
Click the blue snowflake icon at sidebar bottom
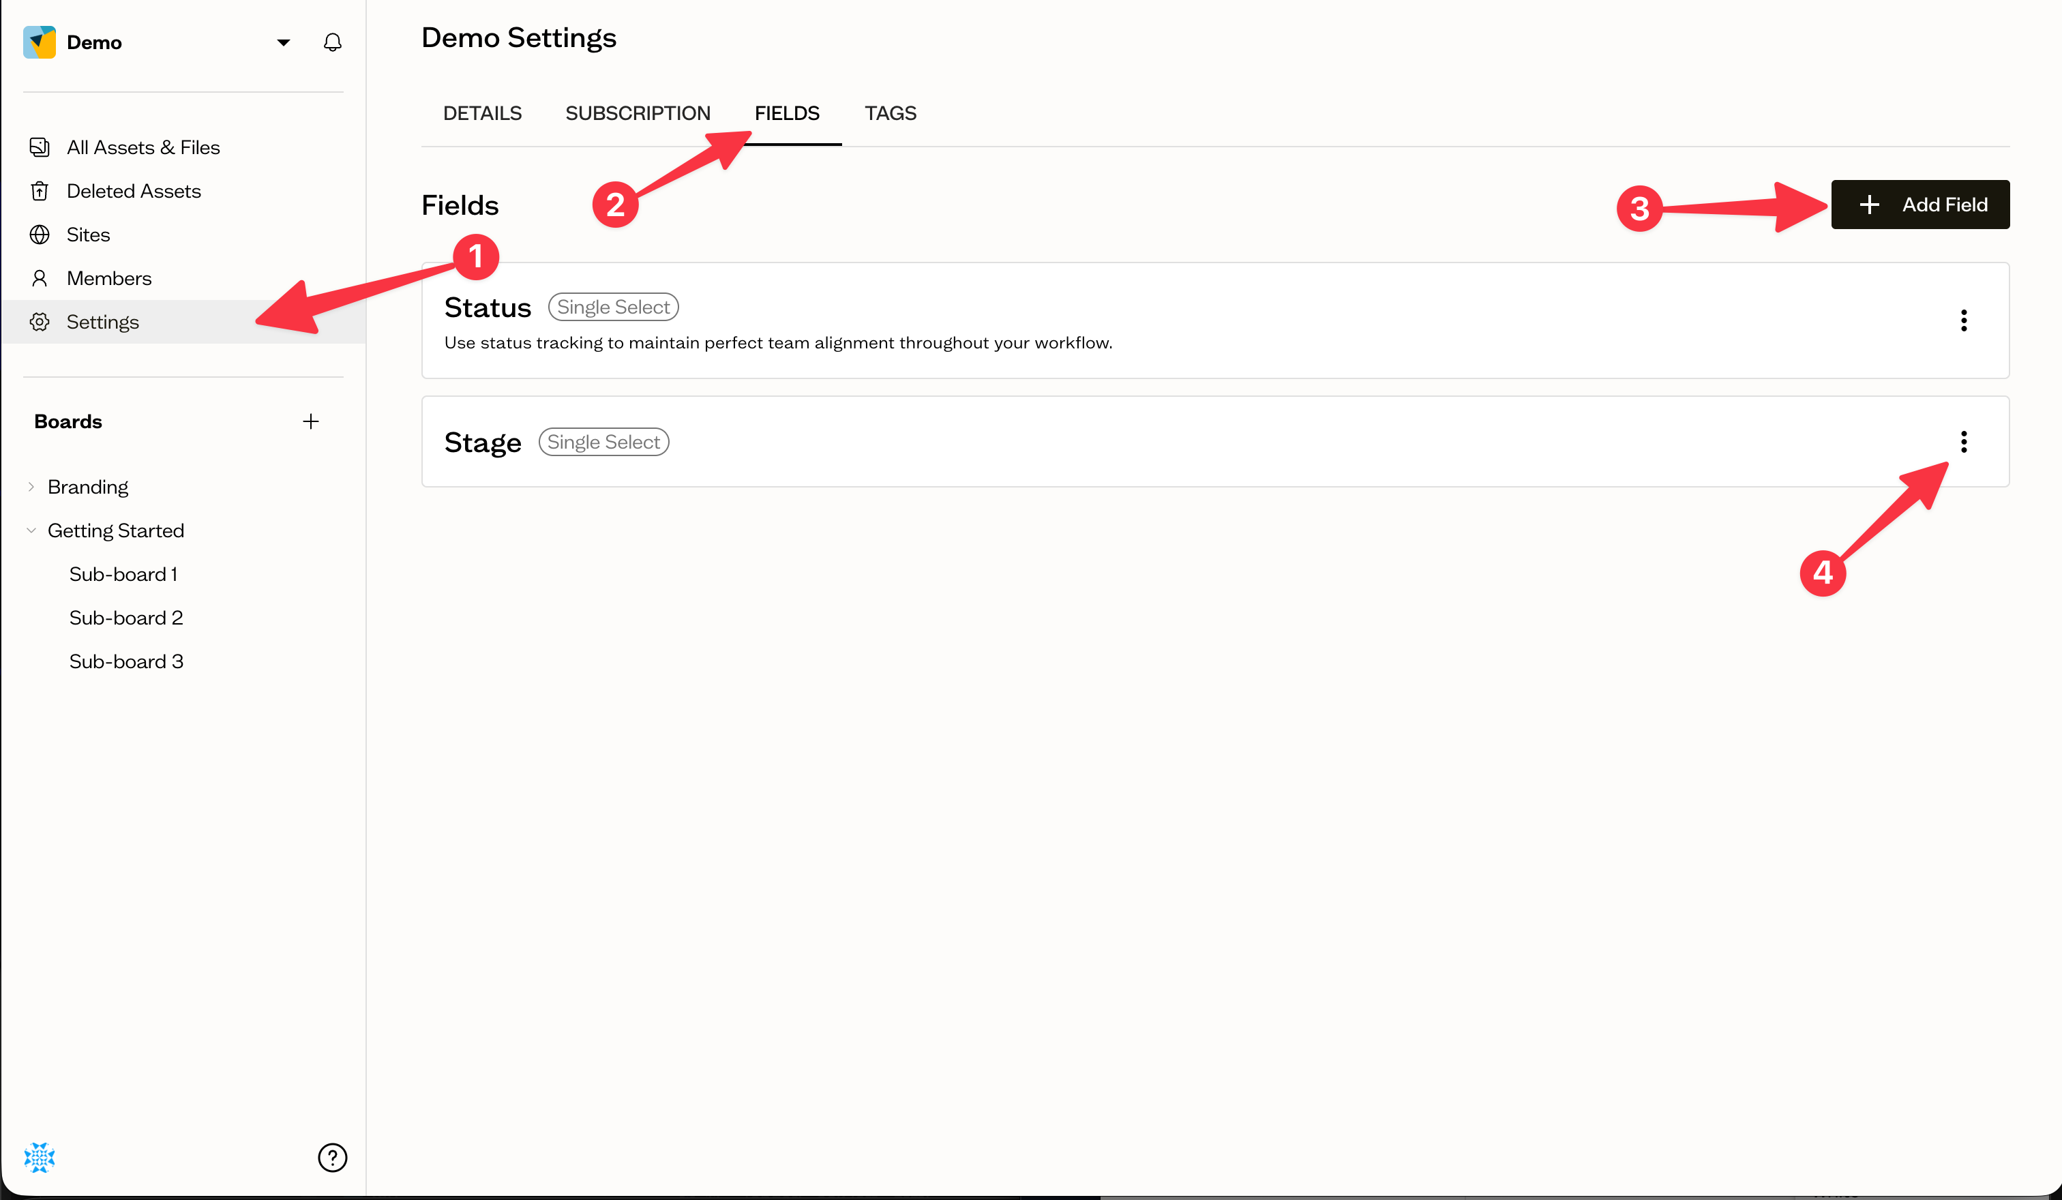point(40,1158)
